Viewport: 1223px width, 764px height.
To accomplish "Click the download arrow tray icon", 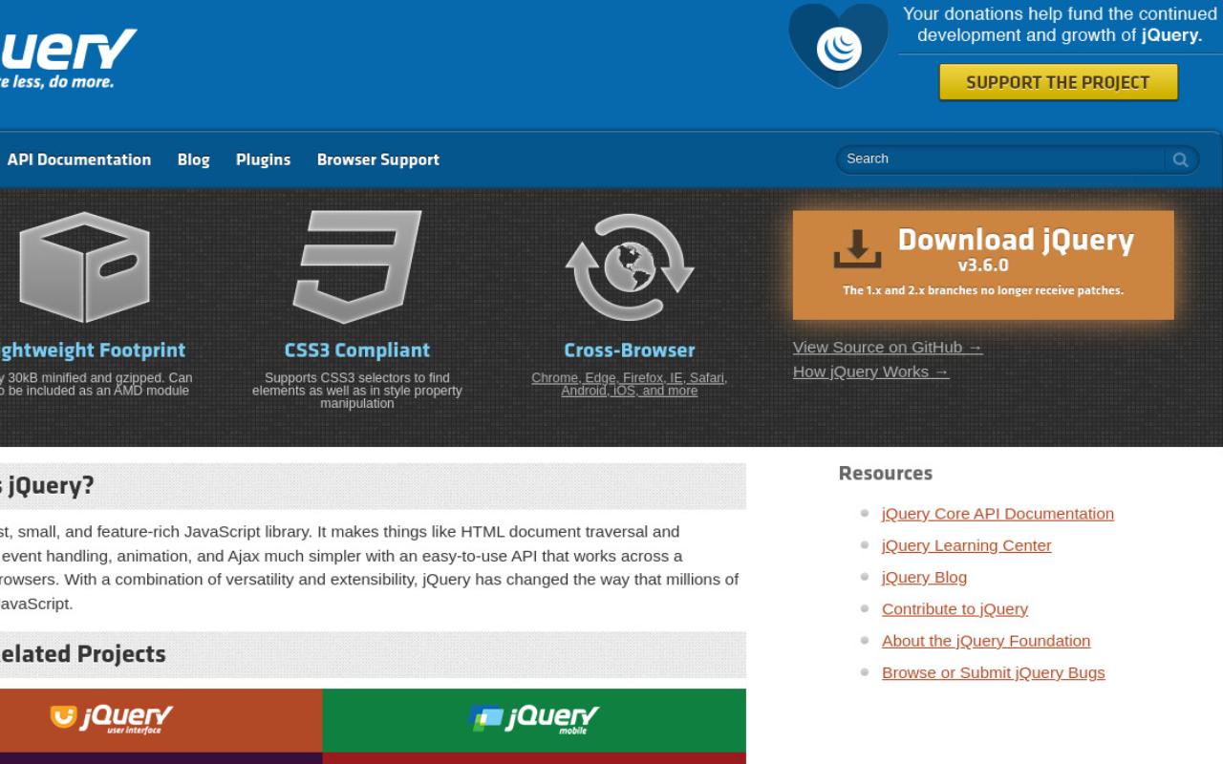I will coord(857,248).
